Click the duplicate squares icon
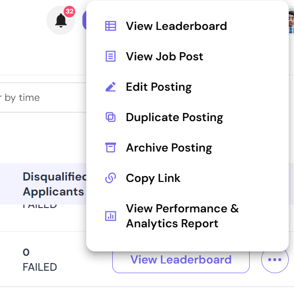 coord(110,117)
